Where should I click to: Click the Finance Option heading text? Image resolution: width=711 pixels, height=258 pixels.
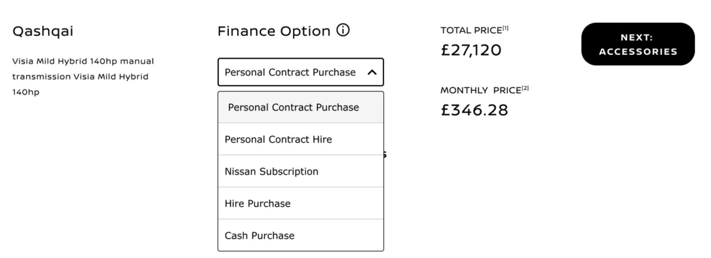(274, 31)
